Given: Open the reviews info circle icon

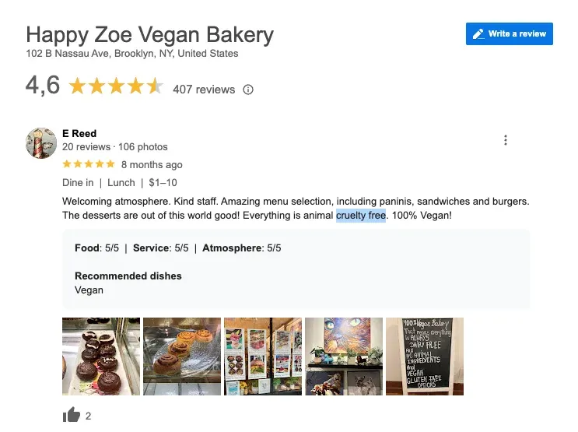Looking at the screenshot, I should coord(248,90).
